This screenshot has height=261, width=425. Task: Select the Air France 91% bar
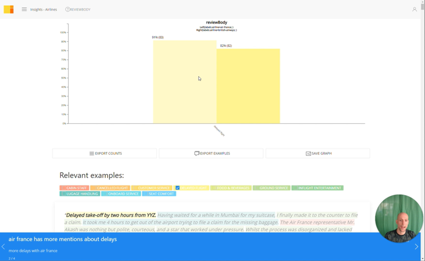click(x=185, y=82)
